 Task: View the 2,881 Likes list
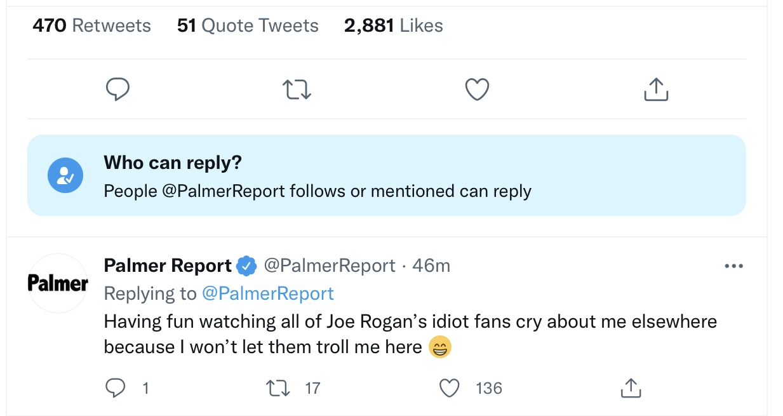point(394,25)
